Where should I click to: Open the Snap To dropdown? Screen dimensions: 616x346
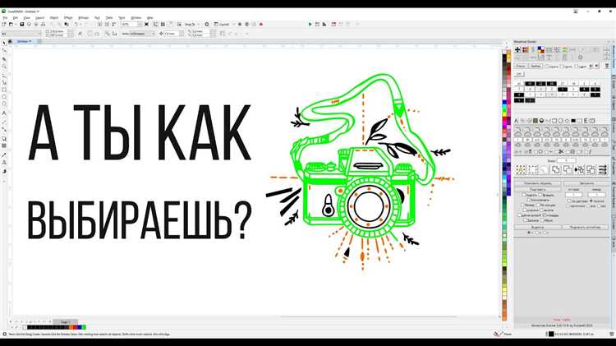click(198, 24)
